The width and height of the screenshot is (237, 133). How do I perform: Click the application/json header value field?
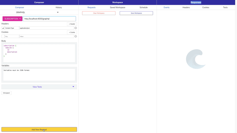click(x=47, y=28)
